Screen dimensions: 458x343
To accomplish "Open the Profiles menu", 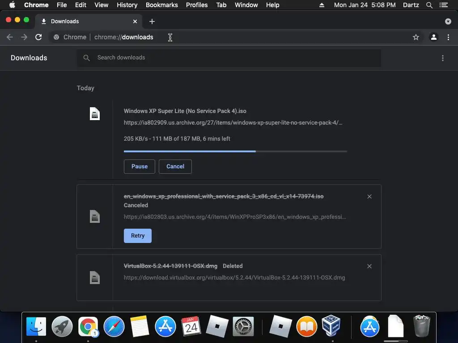I will pos(197,5).
